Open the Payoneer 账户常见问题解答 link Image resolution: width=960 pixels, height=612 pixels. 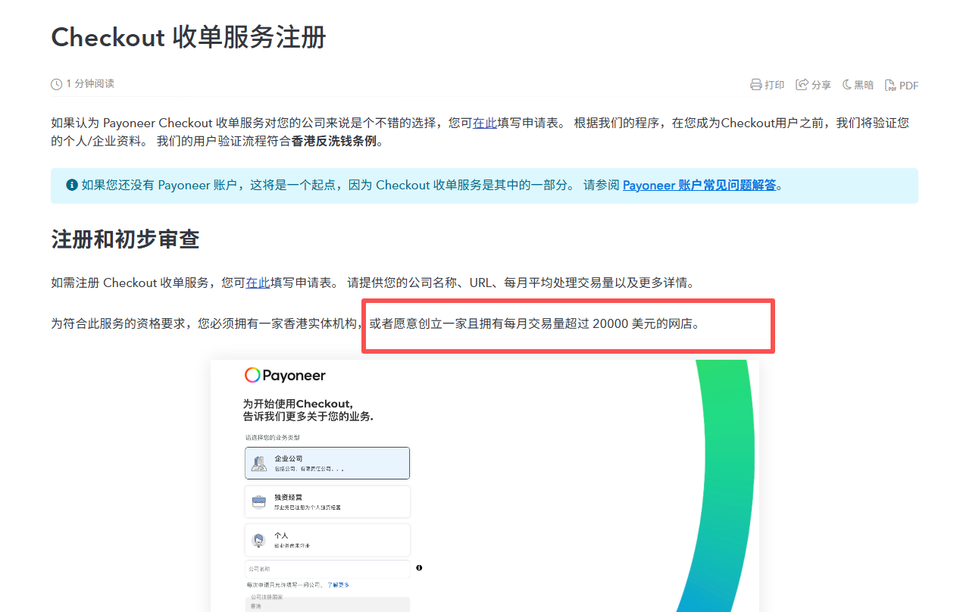699,185
